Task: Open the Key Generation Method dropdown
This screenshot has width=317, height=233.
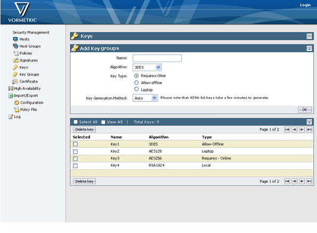Action: 145,98
